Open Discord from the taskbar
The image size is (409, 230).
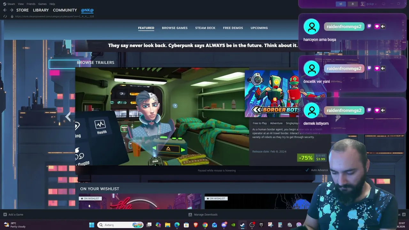tap(224, 225)
